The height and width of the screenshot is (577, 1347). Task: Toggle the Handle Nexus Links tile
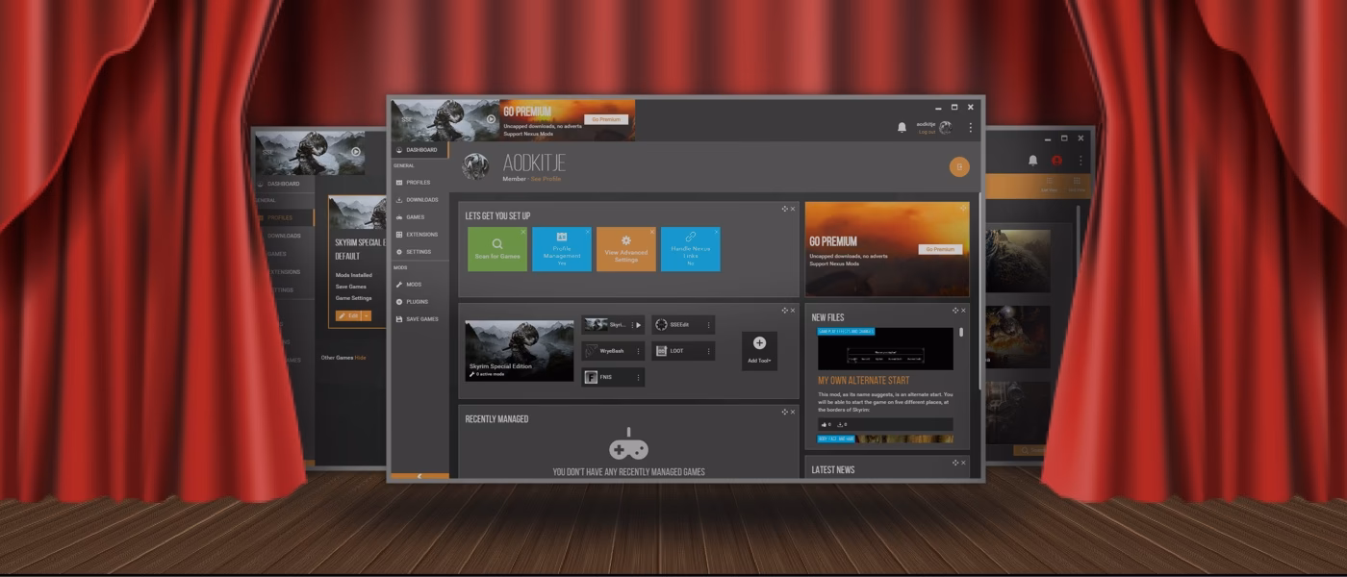[691, 249]
